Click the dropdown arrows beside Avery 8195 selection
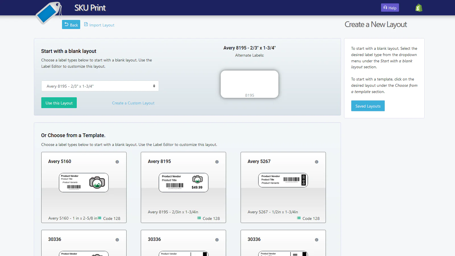 pos(154,86)
